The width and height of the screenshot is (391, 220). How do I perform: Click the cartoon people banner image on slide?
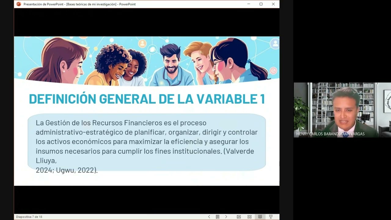click(147, 61)
